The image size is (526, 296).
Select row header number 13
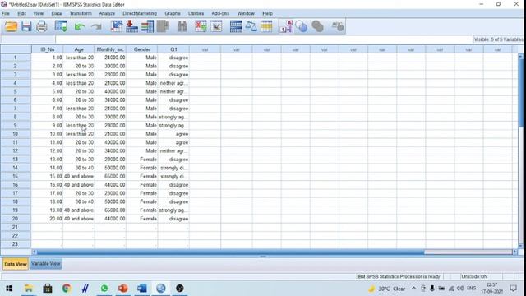pyautogui.click(x=16, y=160)
